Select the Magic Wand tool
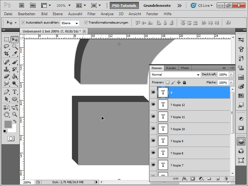This screenshot has width=248, height=186. tap(15, 46)
